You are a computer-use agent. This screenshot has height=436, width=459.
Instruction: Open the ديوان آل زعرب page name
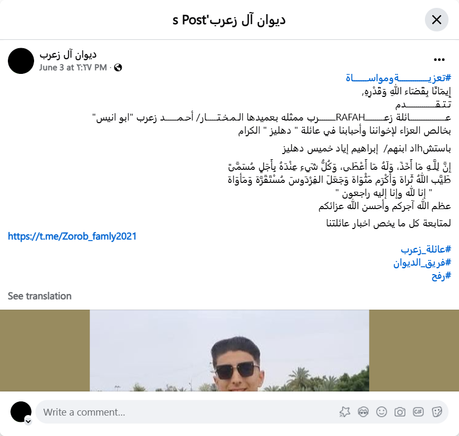click(68, 54)
